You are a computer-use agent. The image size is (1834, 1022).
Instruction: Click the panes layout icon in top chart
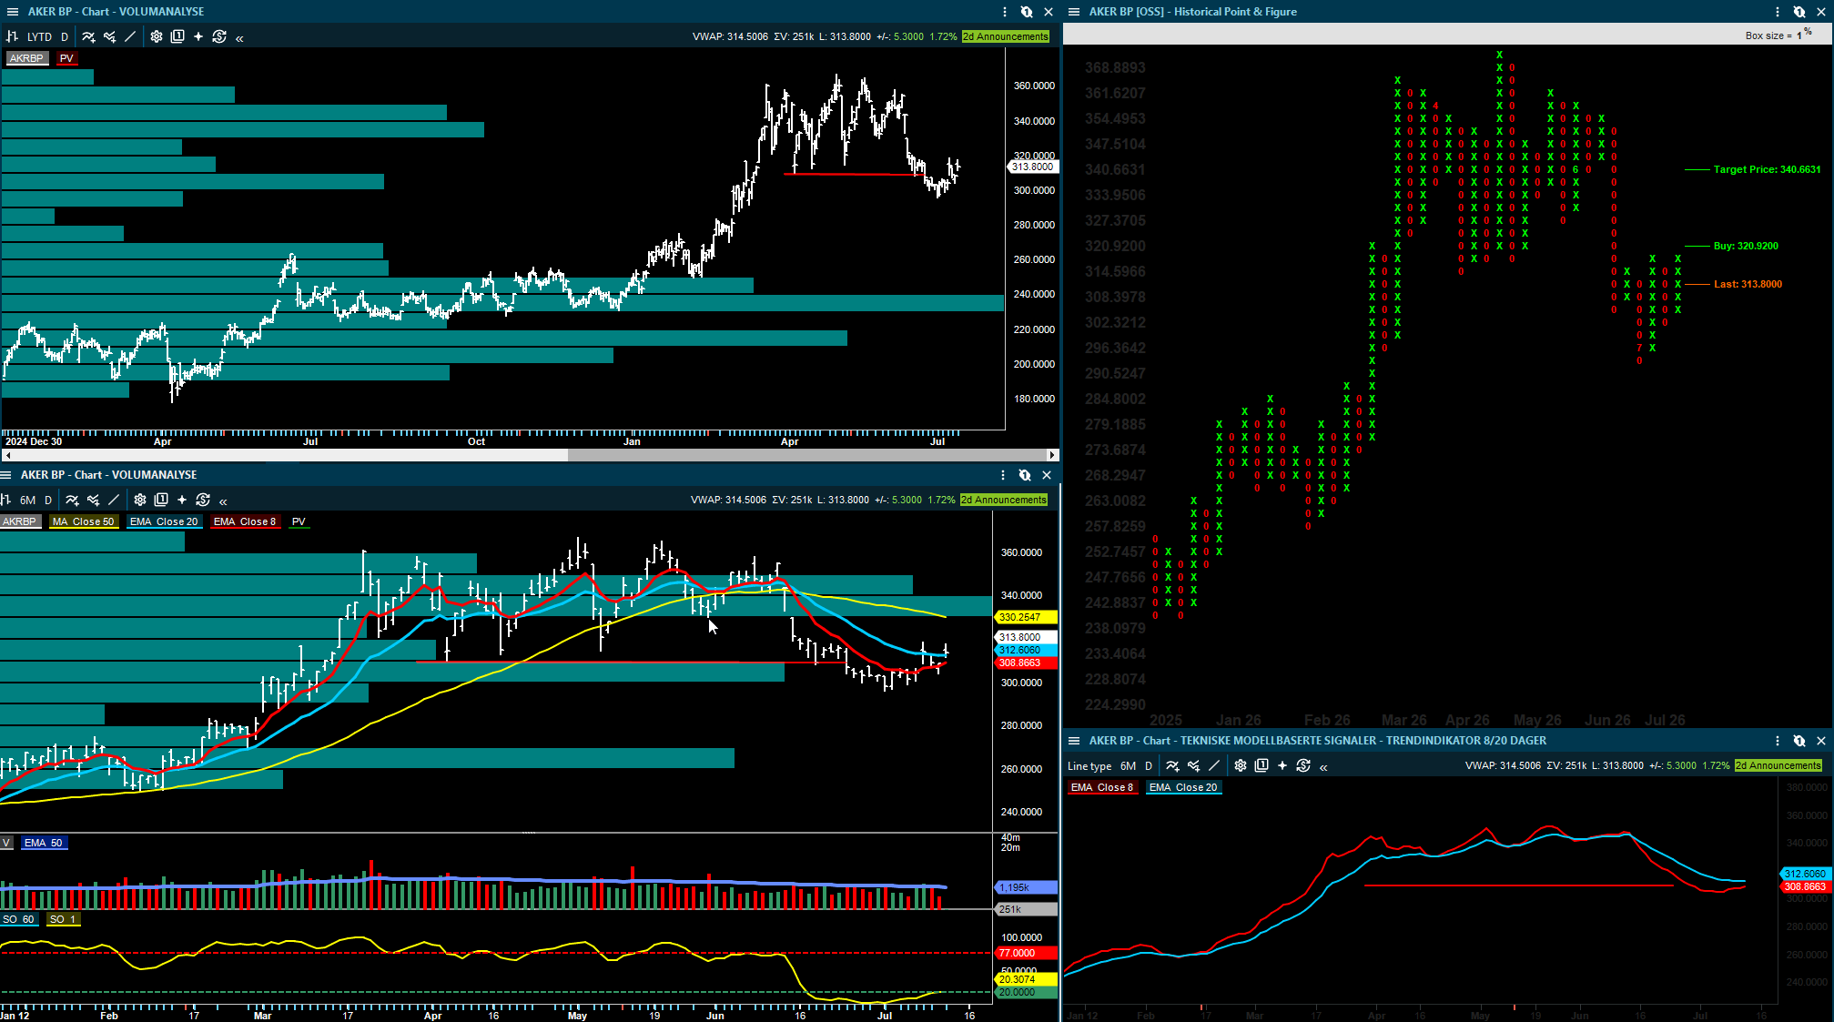coord(177,37)
